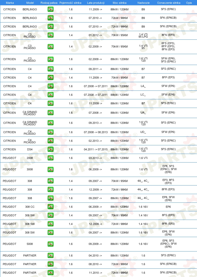197x277 pixels.
Task: Click fuel icon in C4 Grand Picasso 09.2013 row
Action: coord(51,123)
